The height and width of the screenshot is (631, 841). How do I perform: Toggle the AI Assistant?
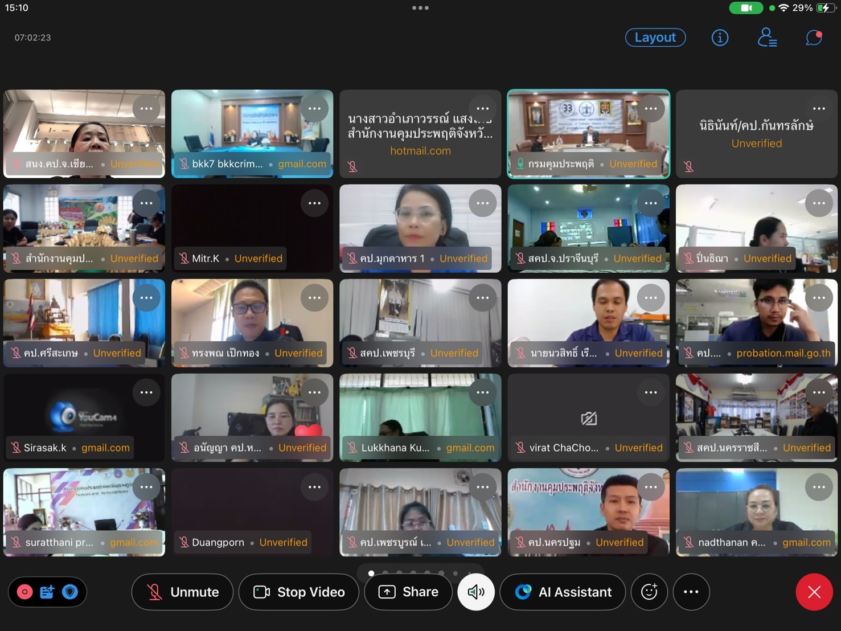(563, 592)
